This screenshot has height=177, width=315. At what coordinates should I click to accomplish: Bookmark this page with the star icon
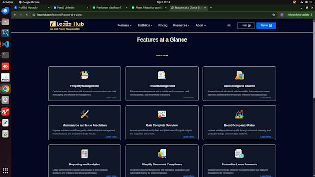[x=274, y=15]
